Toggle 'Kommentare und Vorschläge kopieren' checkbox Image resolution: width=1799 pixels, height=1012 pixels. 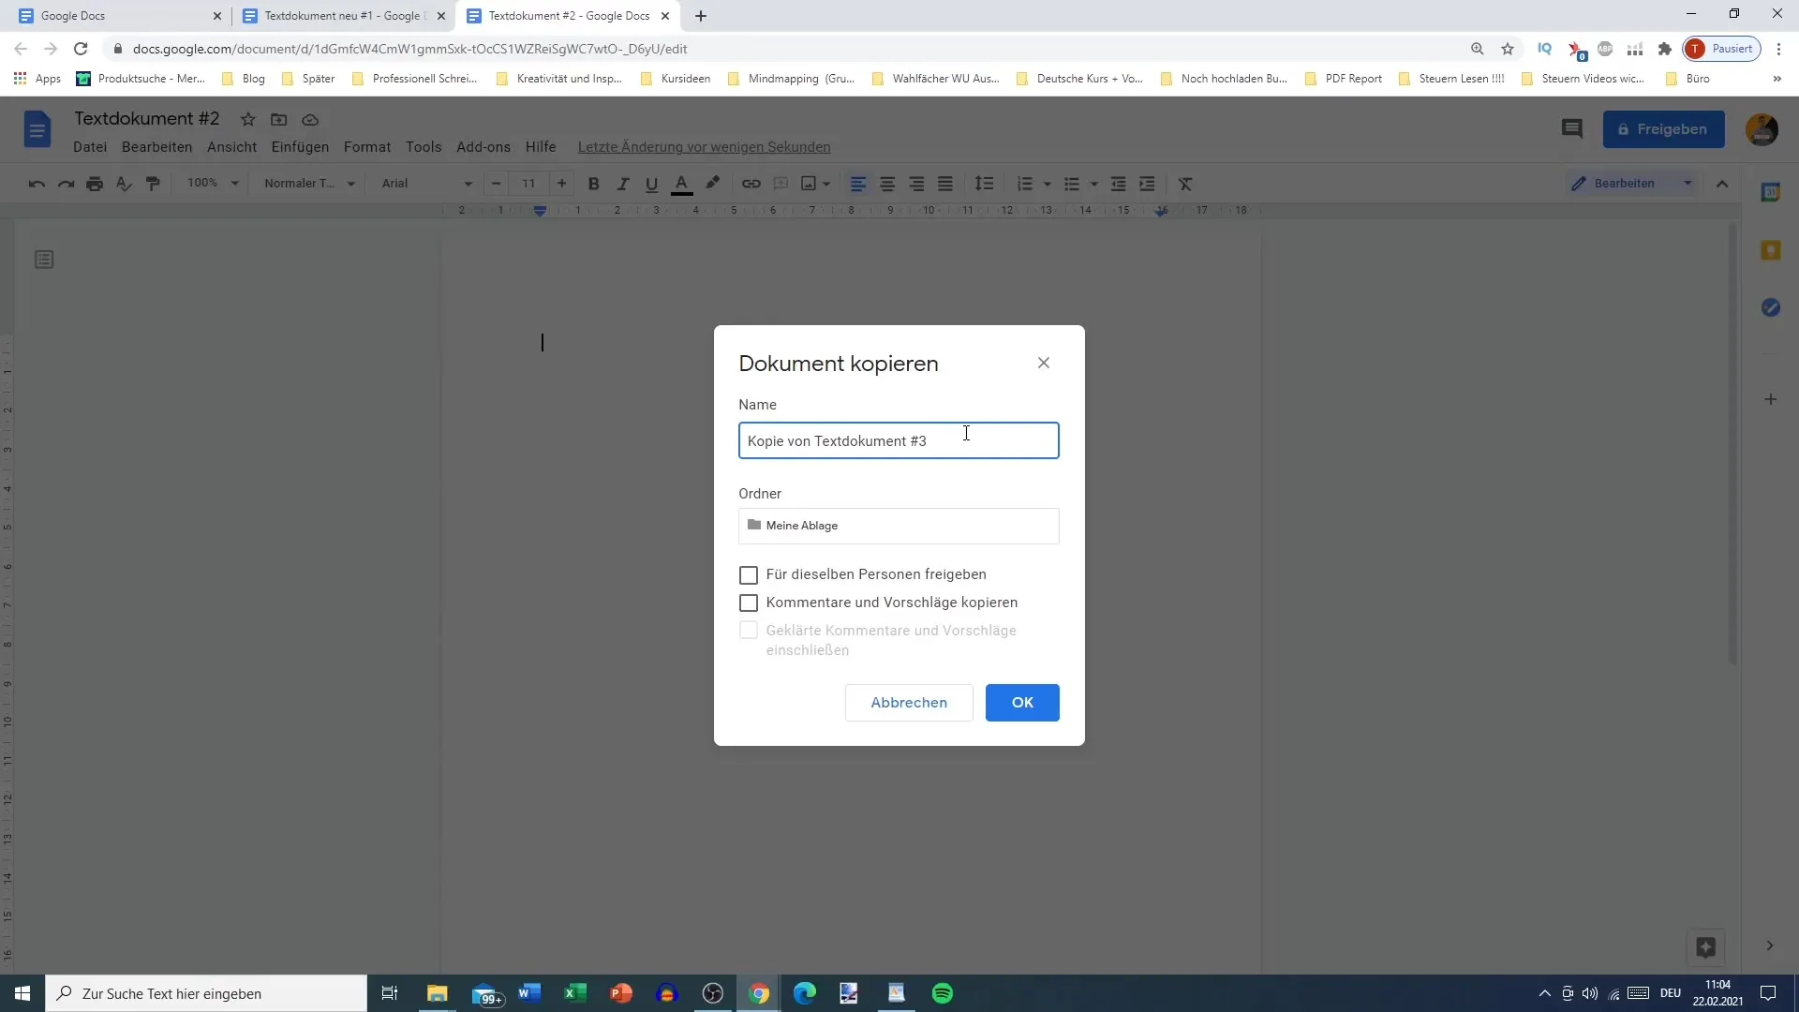tap(749, 602)
